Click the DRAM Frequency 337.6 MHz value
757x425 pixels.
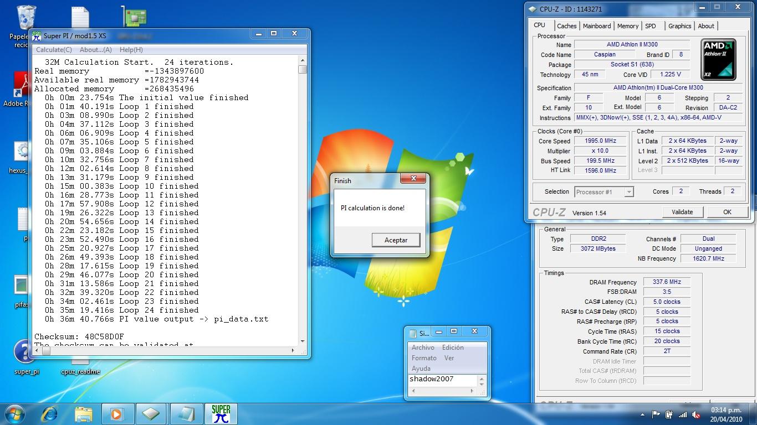tap(667, 282)
